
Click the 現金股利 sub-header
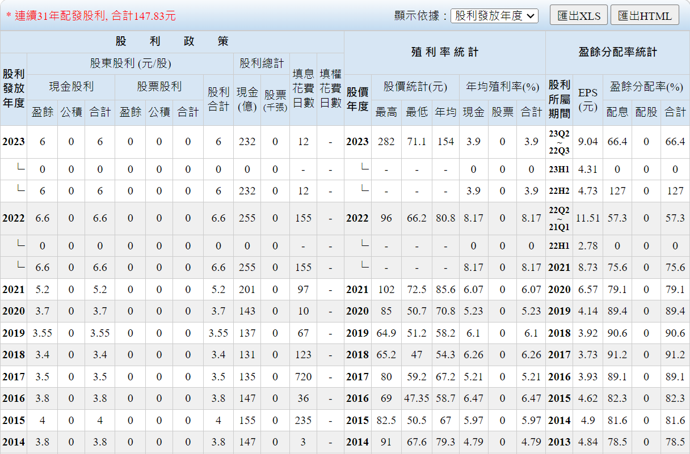click(x=71, y=86)
